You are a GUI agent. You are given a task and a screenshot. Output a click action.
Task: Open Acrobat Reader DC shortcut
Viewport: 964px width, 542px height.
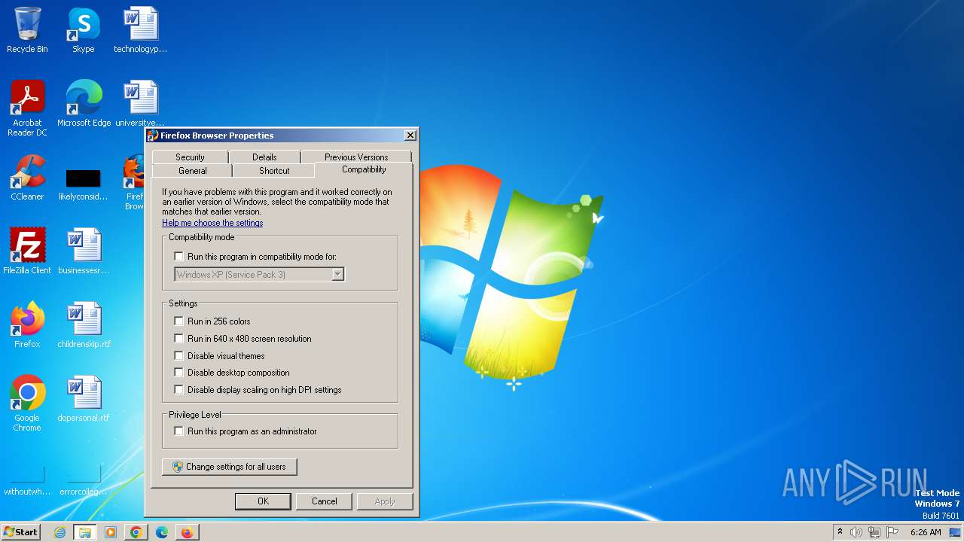pos(27,108)
